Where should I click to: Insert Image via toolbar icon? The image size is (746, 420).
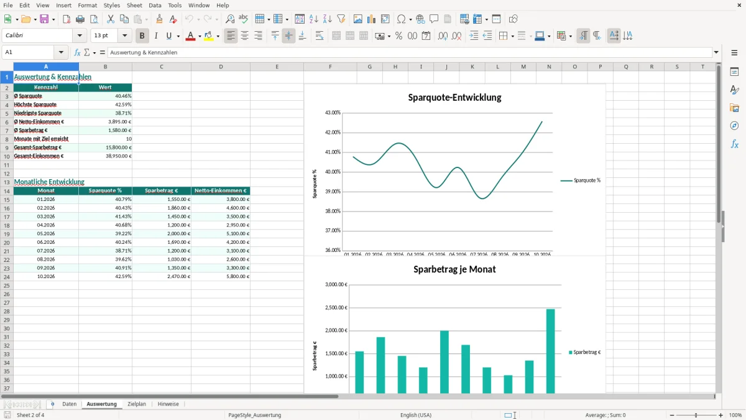pos(358,19)
